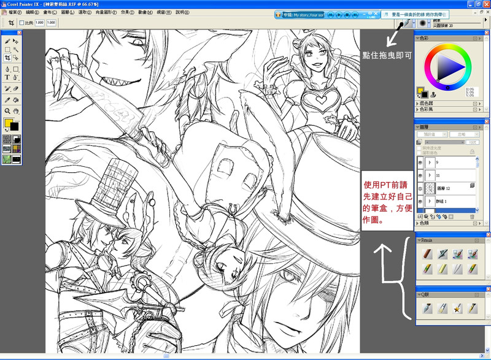Image resolution: width=491 pixels, height=360 pixels.
Task: Select the Text tool
Action: [7, 77]
